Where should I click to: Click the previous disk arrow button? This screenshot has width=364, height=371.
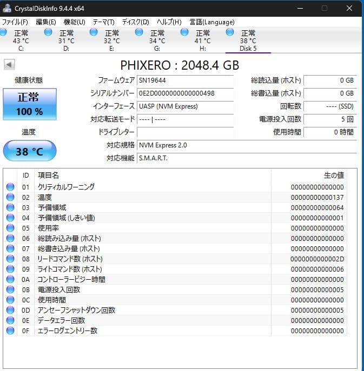pos(9,64)
